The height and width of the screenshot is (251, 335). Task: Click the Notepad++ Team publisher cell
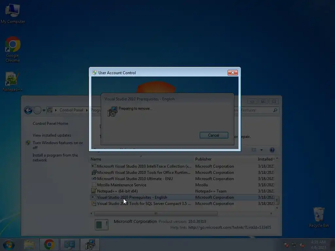211,191
